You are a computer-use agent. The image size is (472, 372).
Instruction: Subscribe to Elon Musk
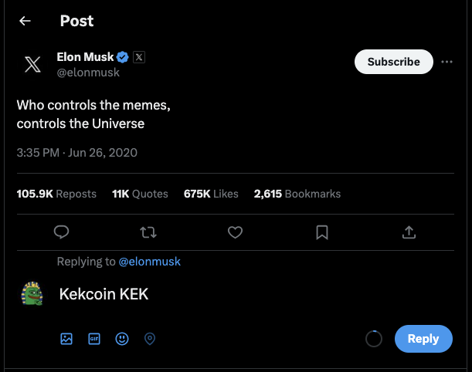click(x=394, y=62)
